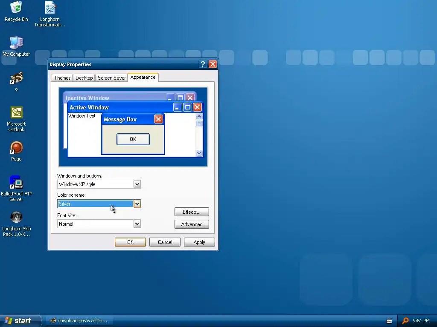437x327 pixels.
Task: Expand the Windows and buttons dropdown
Action: point(137,184)
